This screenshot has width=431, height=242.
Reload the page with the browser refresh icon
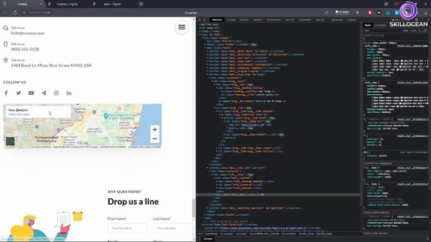(x=15, y=13)
